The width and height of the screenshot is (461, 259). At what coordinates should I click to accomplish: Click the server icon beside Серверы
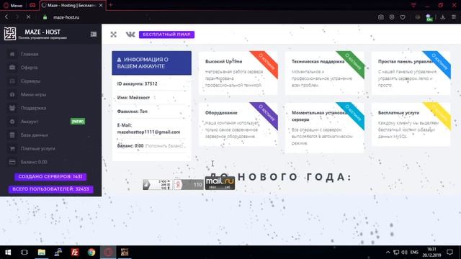coord(12,81)
